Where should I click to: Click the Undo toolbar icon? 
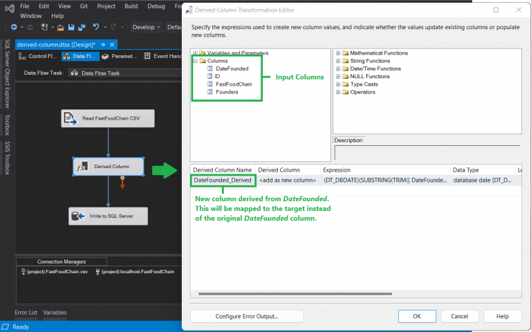[x=96, y=27]
